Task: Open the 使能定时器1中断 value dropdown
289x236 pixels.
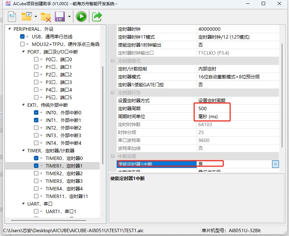Action: tap(276, 164)
